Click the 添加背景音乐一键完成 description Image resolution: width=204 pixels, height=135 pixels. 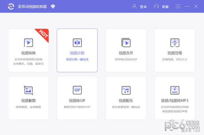click(126, 107)
